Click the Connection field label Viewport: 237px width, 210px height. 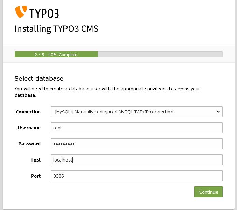(28, 112)
